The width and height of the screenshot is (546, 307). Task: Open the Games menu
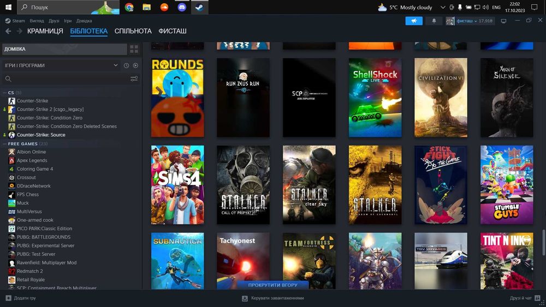click(x=68, y=21)
